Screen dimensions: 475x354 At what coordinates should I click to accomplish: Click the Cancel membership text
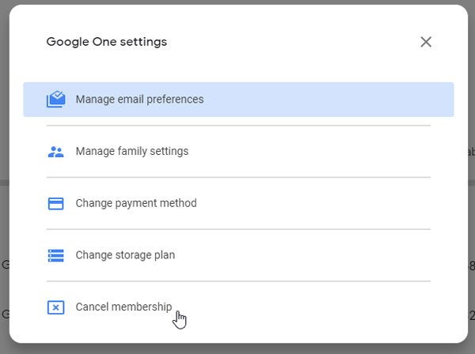click(x=123, y=307)
